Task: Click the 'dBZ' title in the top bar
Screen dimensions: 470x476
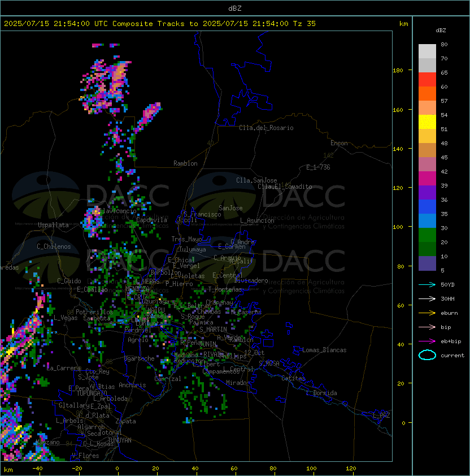Action: (235, 8)
